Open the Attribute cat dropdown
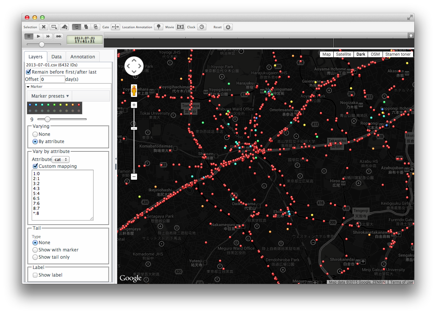The image size is (436, 314). point(60,159)
